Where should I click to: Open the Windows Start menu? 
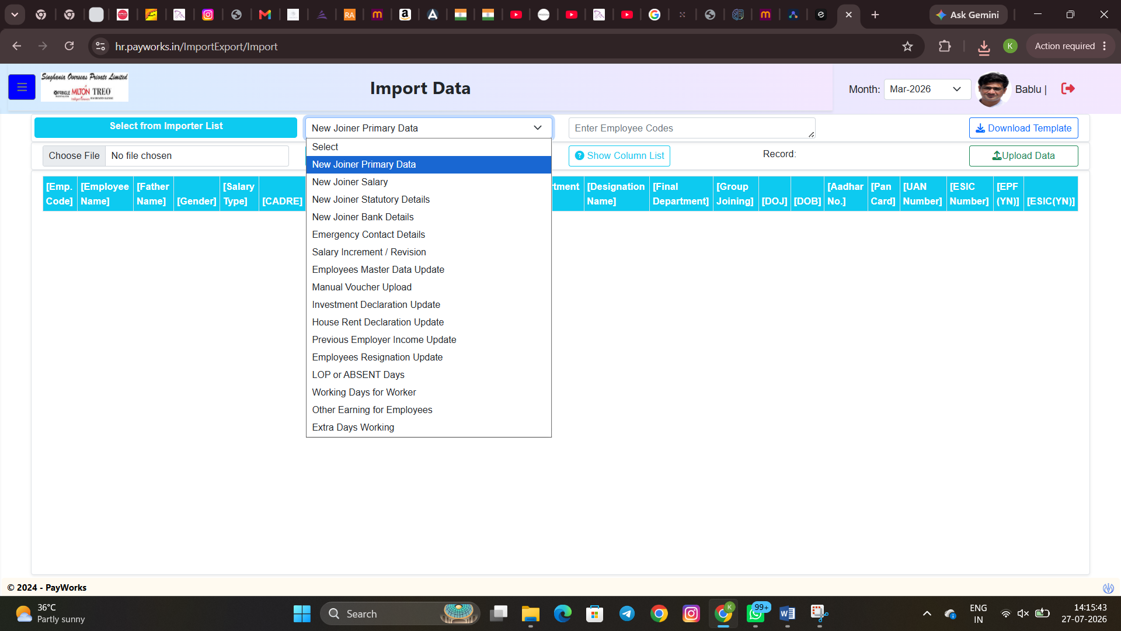pyautogui.click(x=302, y=613)
